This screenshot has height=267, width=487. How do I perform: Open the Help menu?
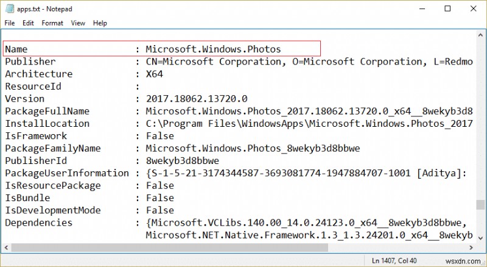[x=100, y=23]
